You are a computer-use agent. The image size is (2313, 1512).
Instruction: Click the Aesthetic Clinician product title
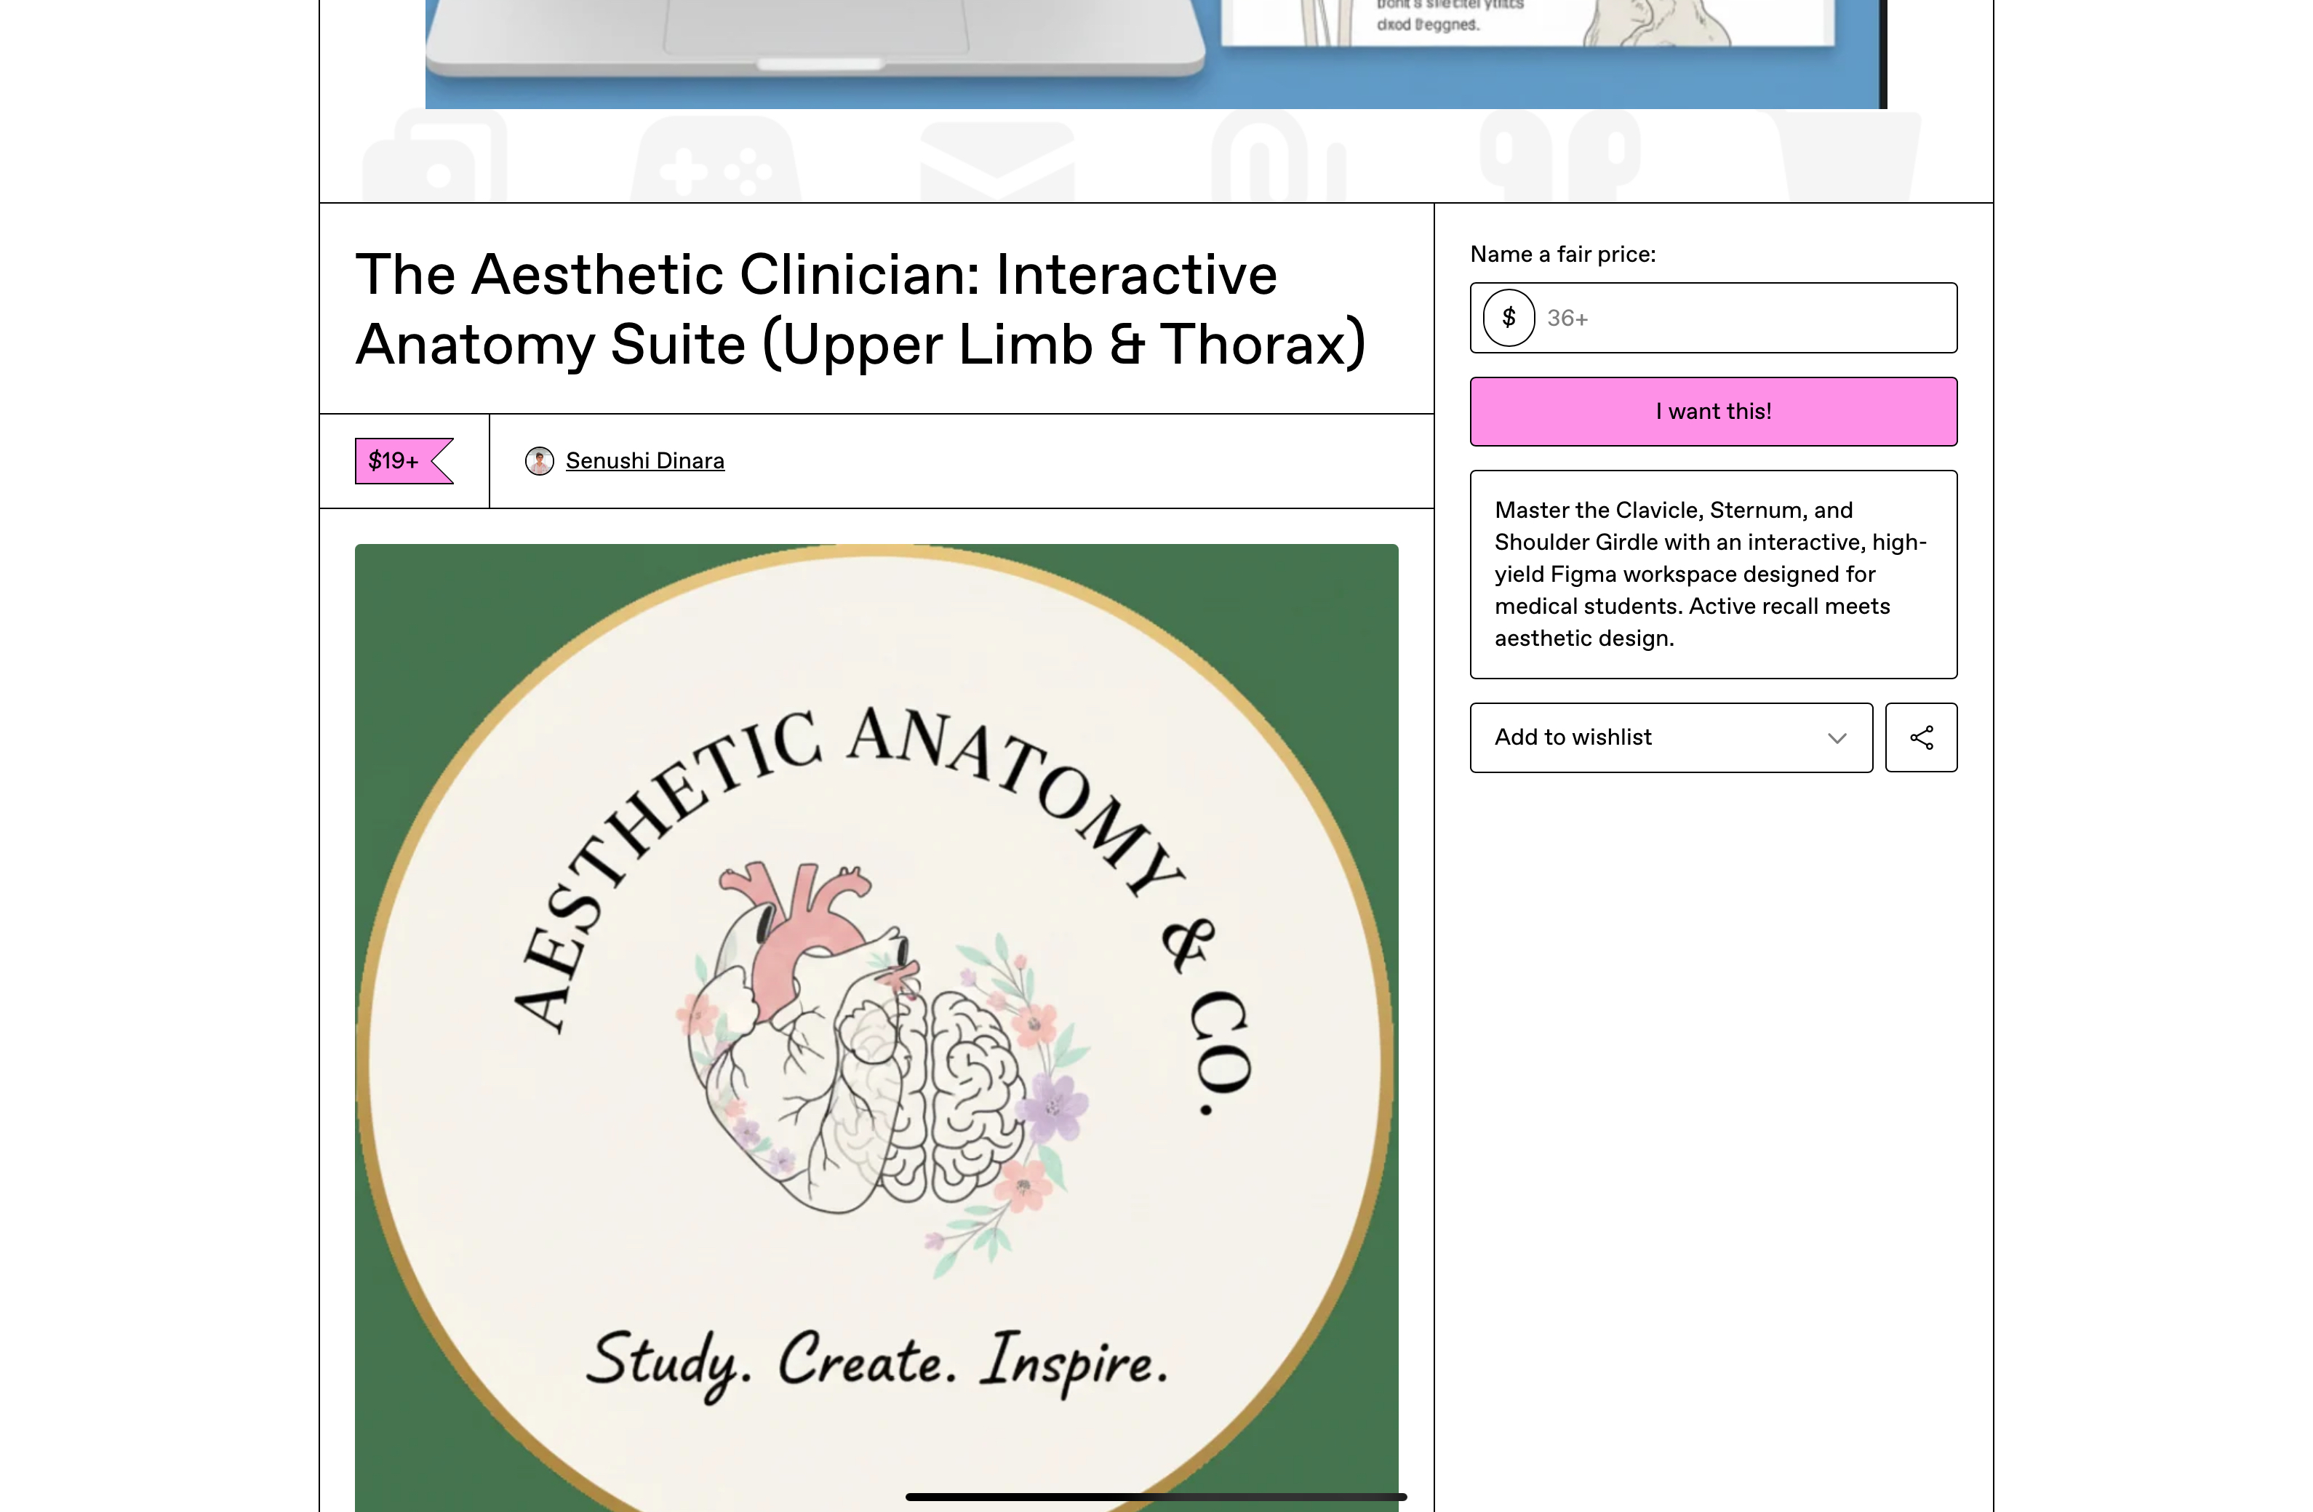(x=860, y=309)
